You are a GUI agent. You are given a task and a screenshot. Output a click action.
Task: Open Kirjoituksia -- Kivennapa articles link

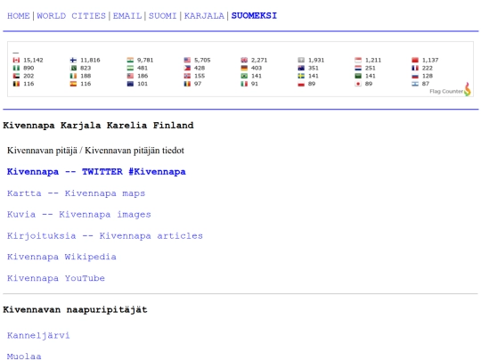tap(105, 235)
